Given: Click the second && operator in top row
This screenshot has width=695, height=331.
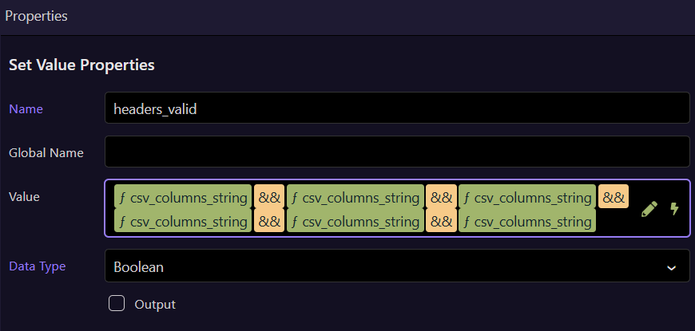Looking at the screenshot, I should (441, 197).
